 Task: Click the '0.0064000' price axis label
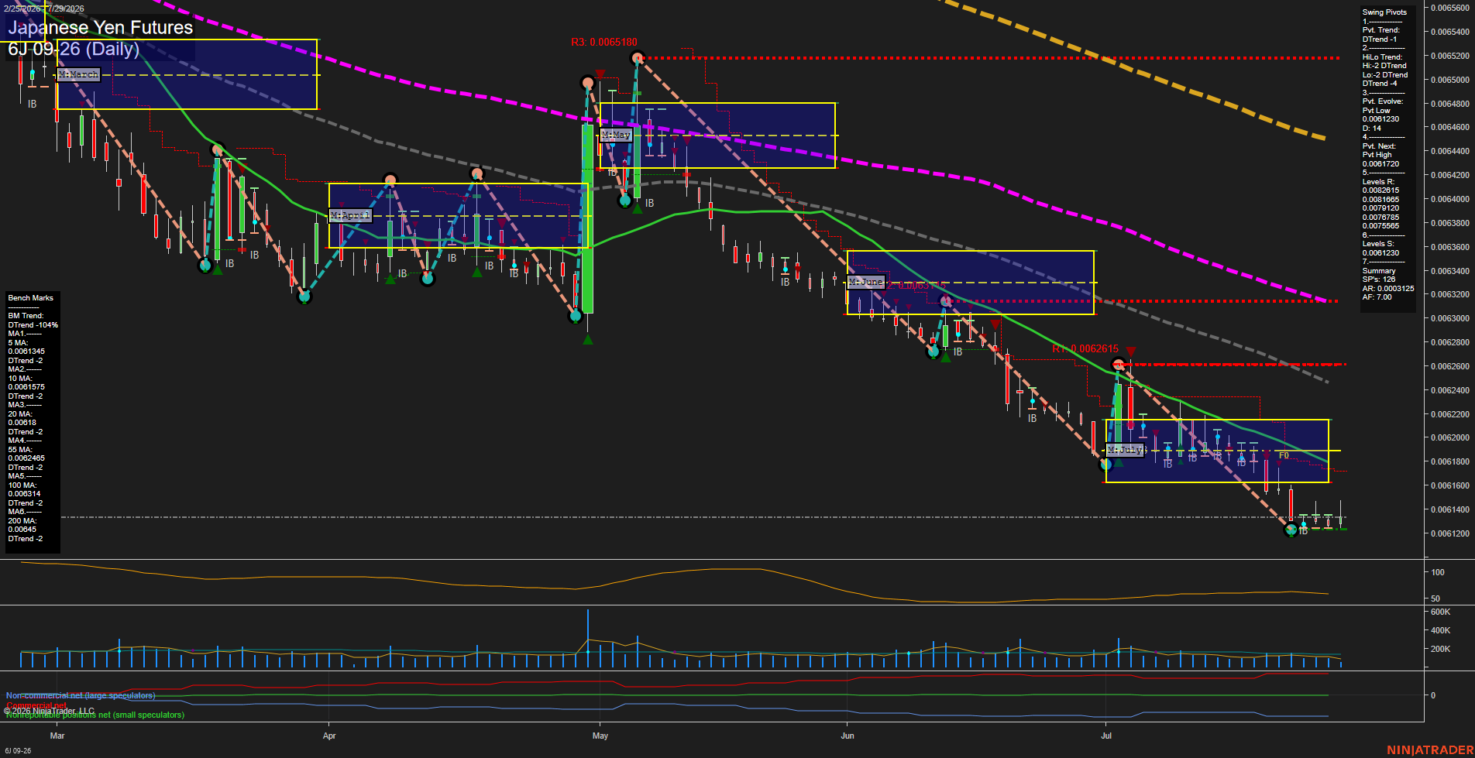point(1450,199)
